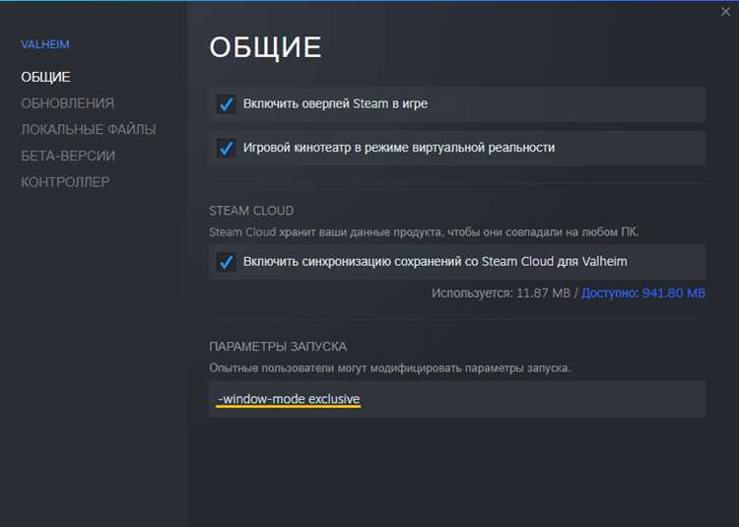This screenshot has height=527, width=739.
Task: Click the launch options field with -window-mode exclusive
Action: (x=456, y=399)
